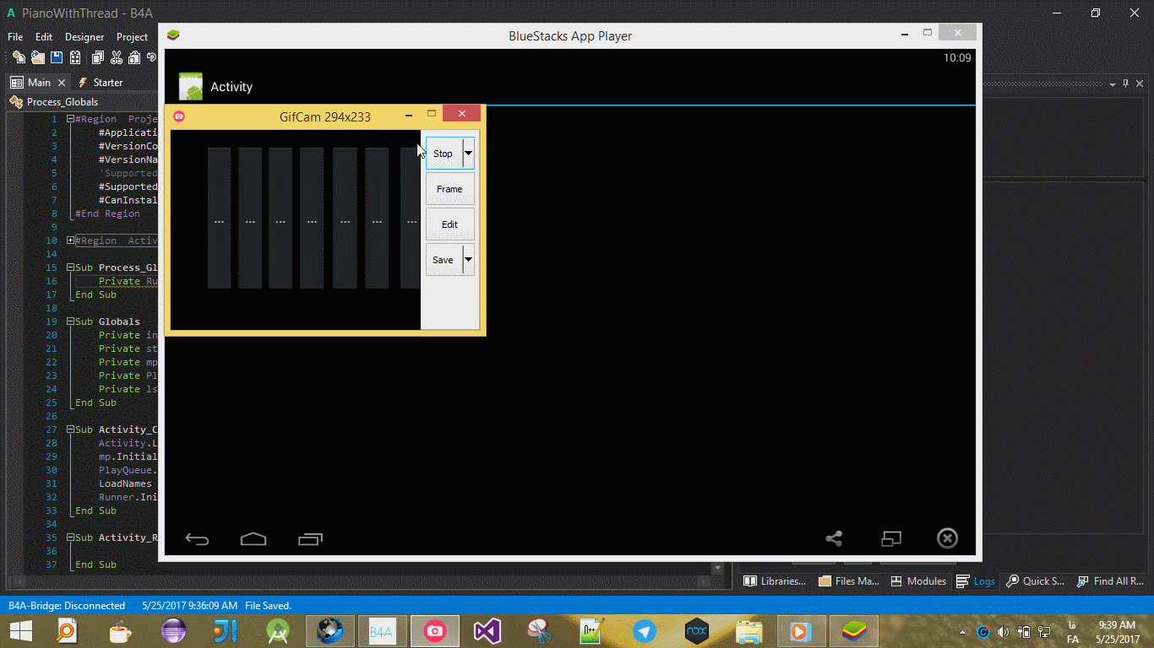Open the Designer menu
The image size is (1154, 648).
click(x=84, y=37)
